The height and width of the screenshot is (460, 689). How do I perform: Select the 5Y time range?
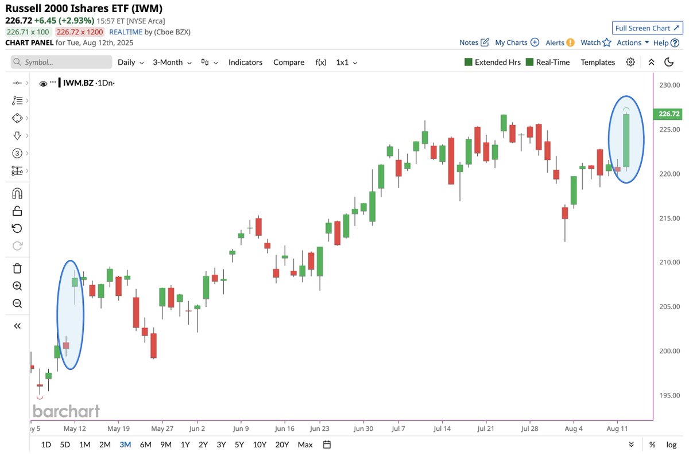click(239, 445)
